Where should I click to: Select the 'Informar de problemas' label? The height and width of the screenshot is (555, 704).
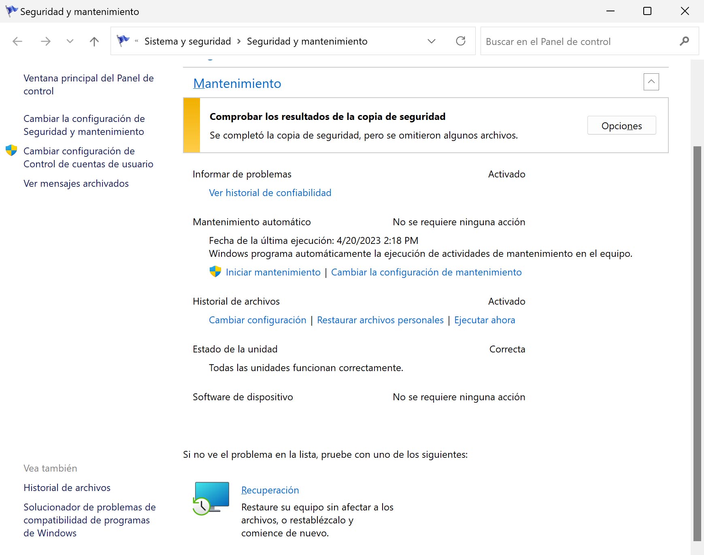pyautogui.click(x=242, y=174)
